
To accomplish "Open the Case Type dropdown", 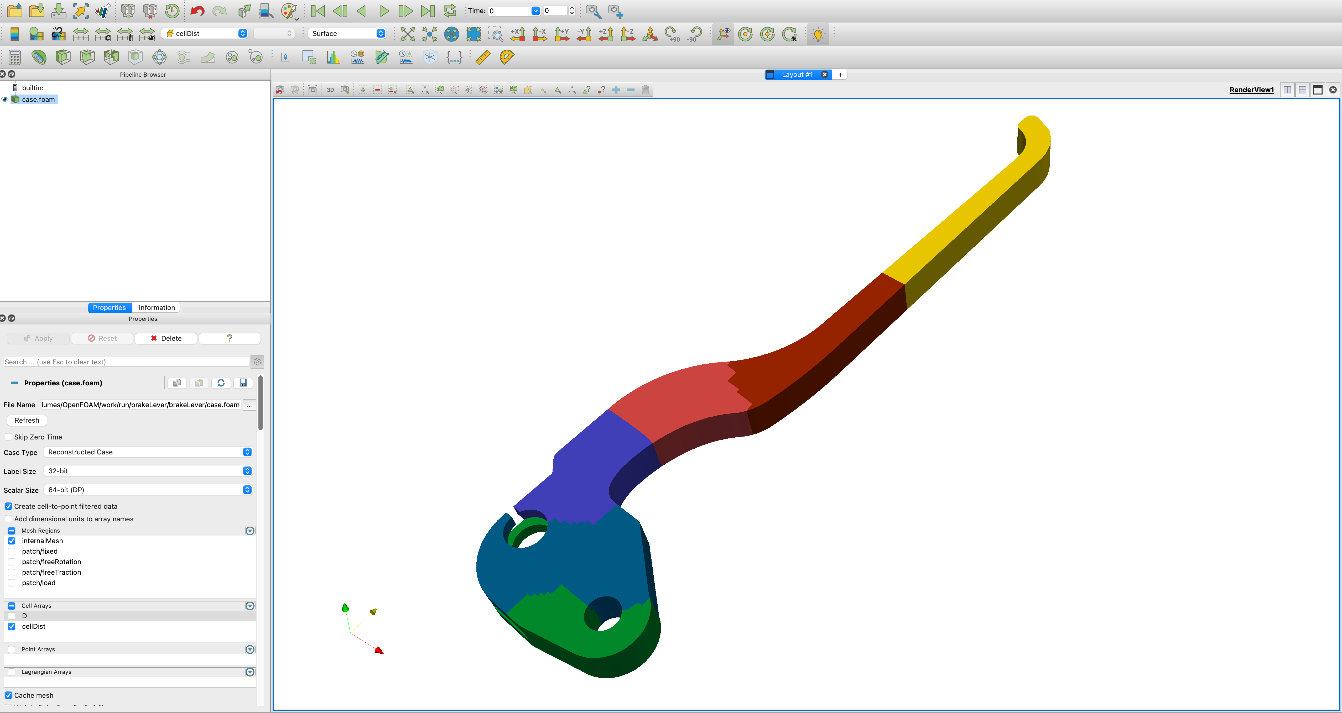I will (x=148, y=452).
